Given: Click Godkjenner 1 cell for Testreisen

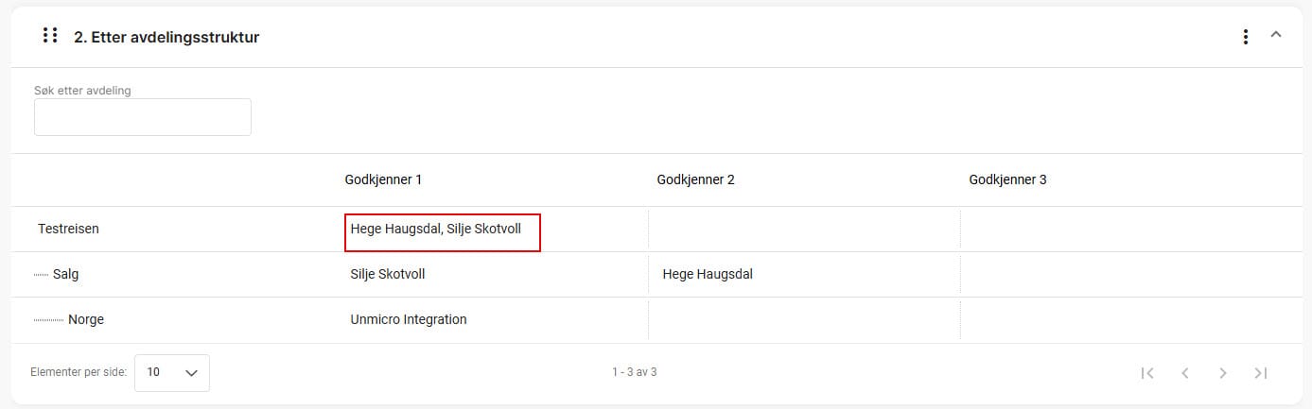Looking at the screenshot, I should [x=442, y=230].
